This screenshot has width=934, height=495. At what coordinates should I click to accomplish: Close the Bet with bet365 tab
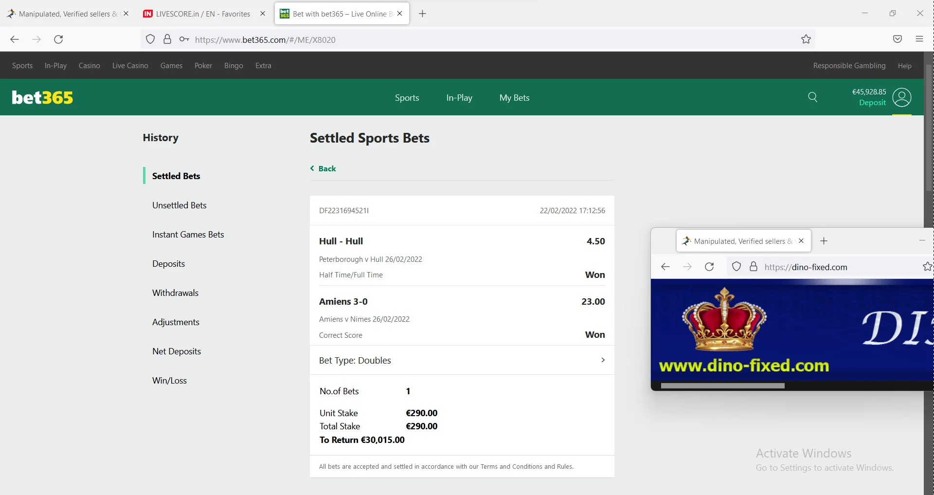click(400, 14)
